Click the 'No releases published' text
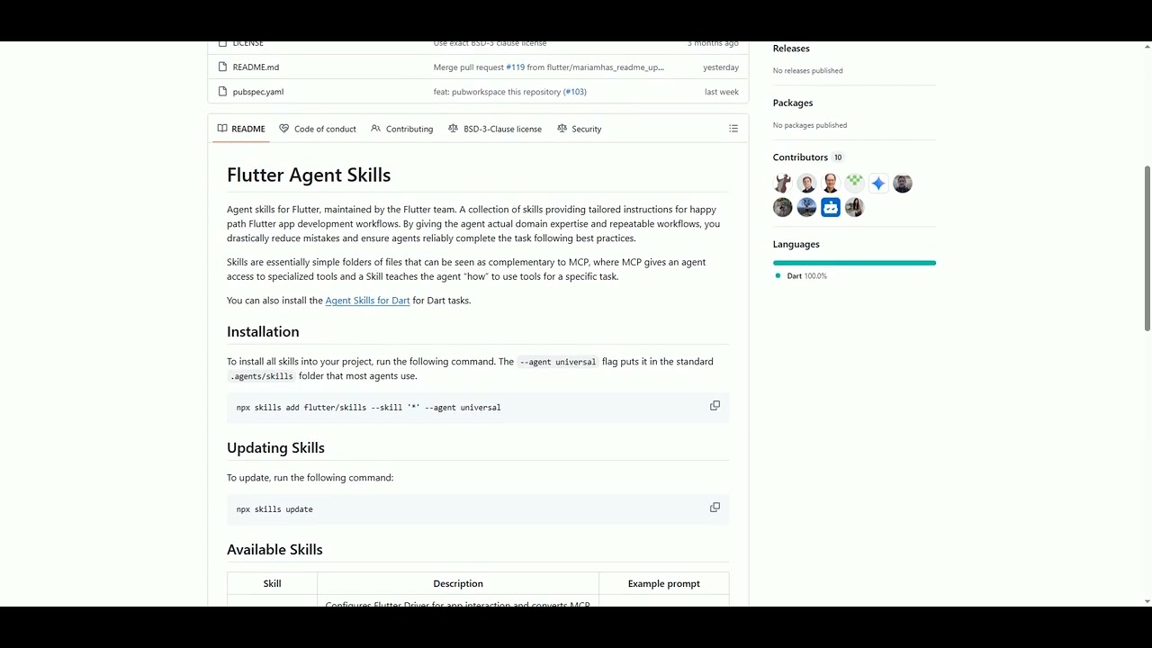The width and height of the screenshot is (1152, 648). tap(807, 71)
